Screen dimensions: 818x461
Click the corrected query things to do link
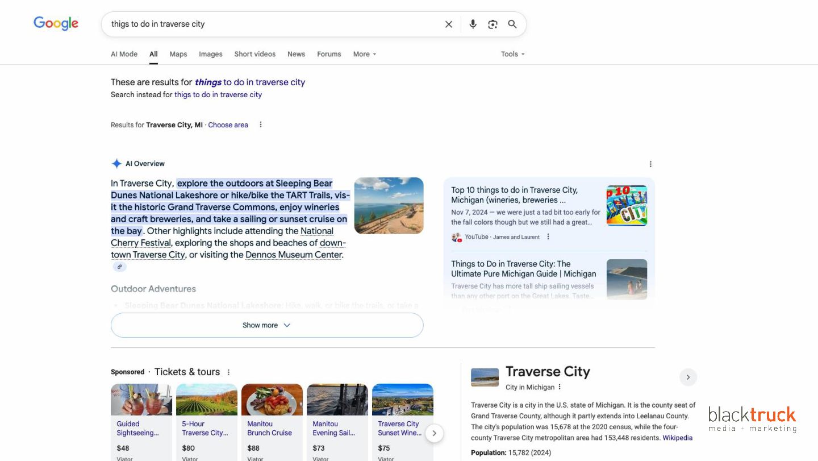click(x=250, y=82)
